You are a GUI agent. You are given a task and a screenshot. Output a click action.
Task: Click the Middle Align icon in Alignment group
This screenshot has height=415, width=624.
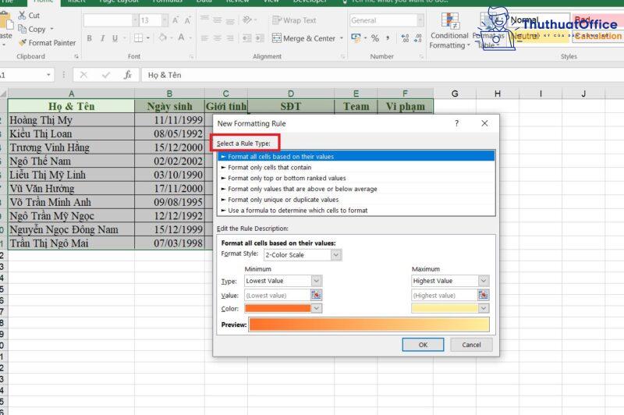click(218, 20)
